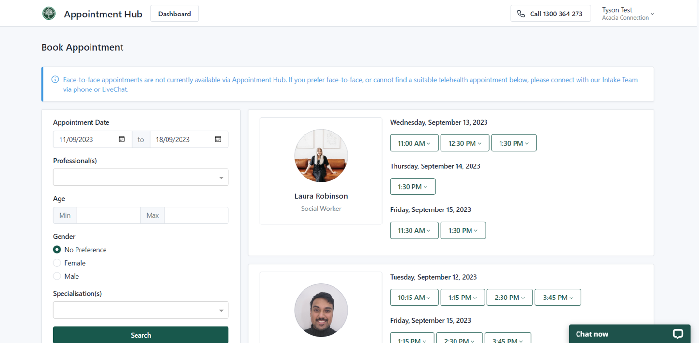
Task: Open the Dashboard page
Action: (174, 14)
